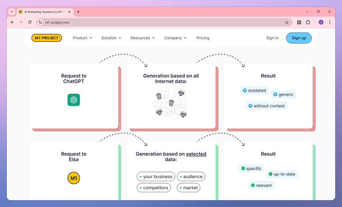342x207 pixels.
Task: Reload the page with the refresh icon
Action: (30, 22)
